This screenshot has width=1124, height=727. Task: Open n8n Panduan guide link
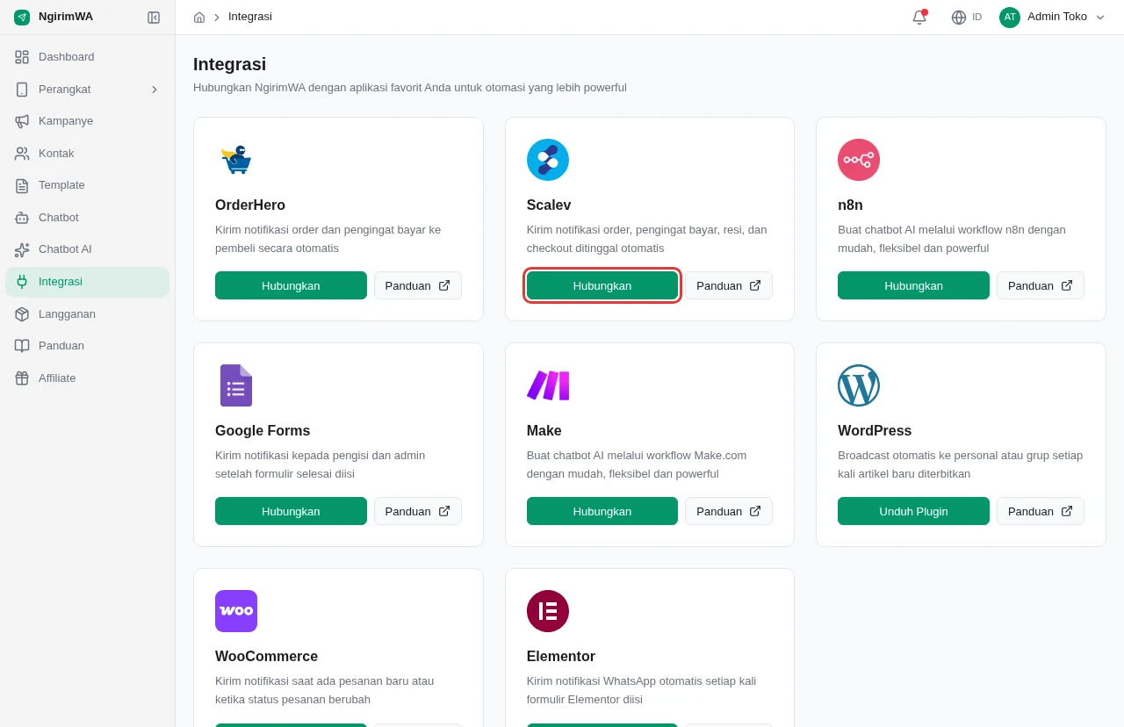[1041, 285]
